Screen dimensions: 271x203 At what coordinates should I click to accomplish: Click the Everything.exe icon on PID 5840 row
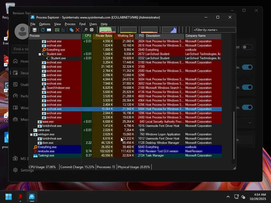[x=35, y=147]
